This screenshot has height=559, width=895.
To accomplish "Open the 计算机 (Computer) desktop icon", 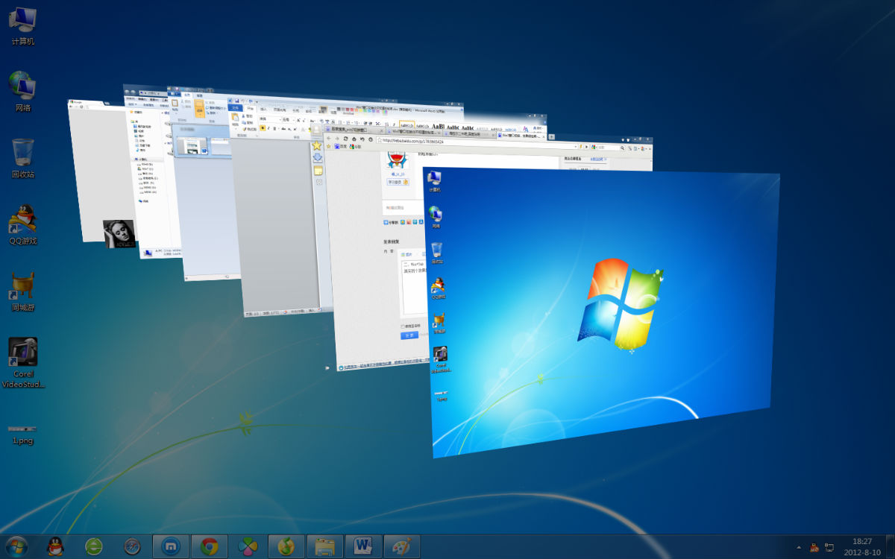I will click(22, 22).
